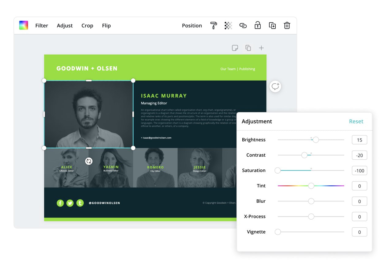Lock the selected image element
This screenshot has width=386, height=269.
[x=258, y=26]
